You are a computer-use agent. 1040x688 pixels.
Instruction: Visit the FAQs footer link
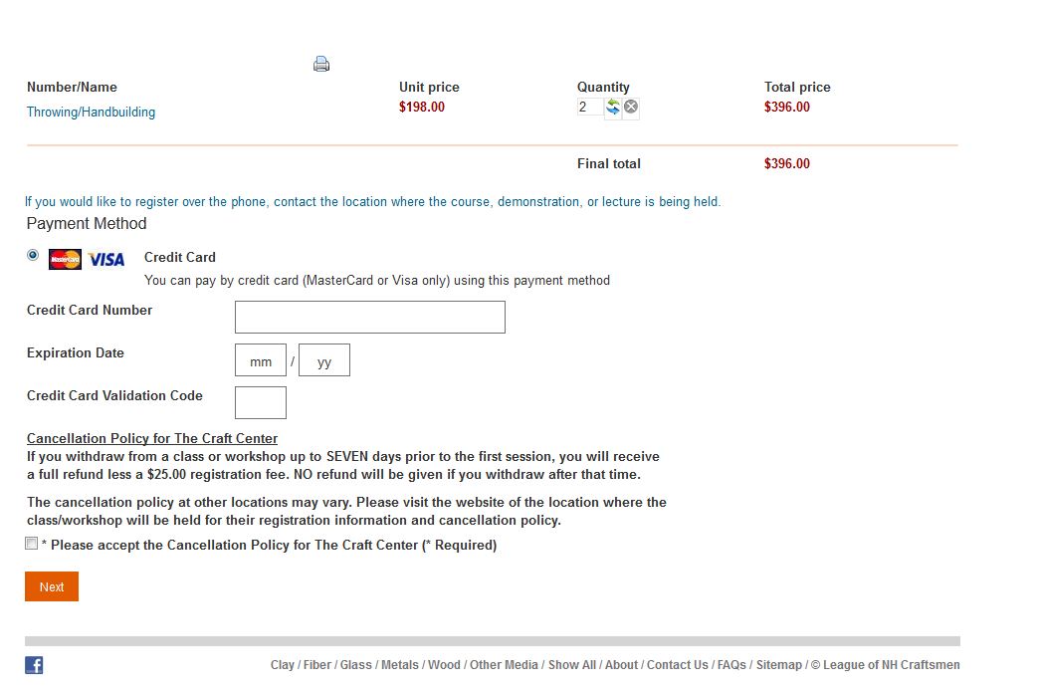(731, 665)
